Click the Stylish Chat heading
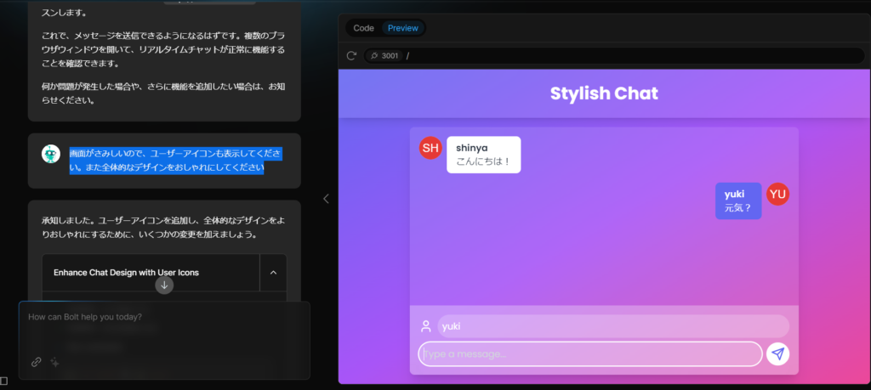 pos(604,93)
